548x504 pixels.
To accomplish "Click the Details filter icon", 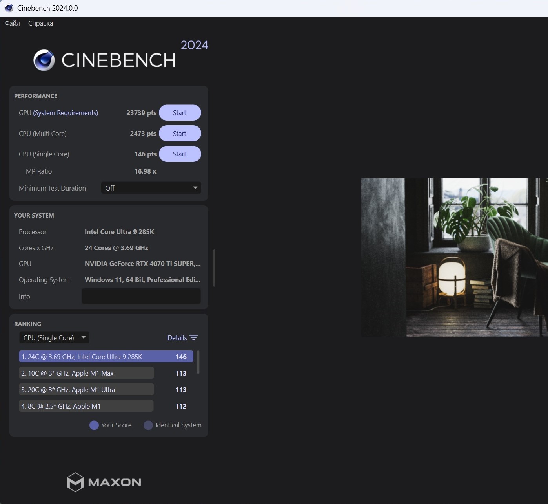I will [193, 338].
